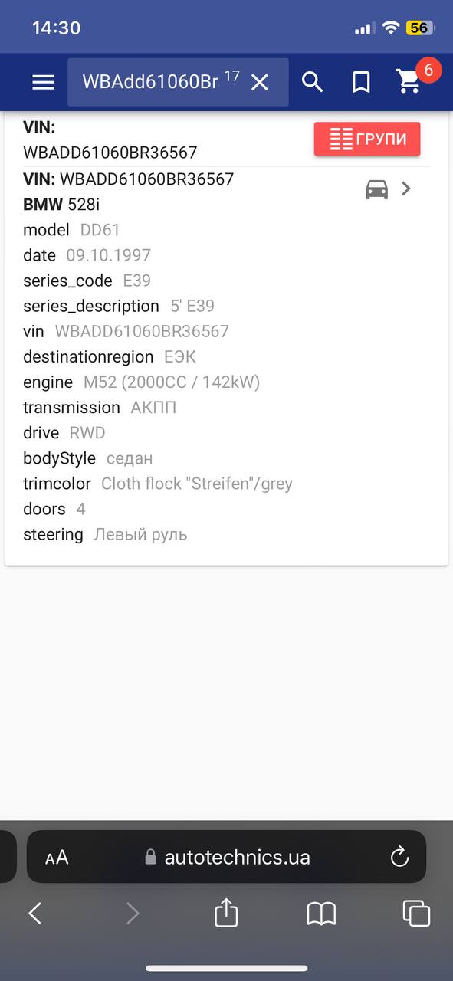
Task: Open the Safari share sheet icon
Action: (226, 912)
